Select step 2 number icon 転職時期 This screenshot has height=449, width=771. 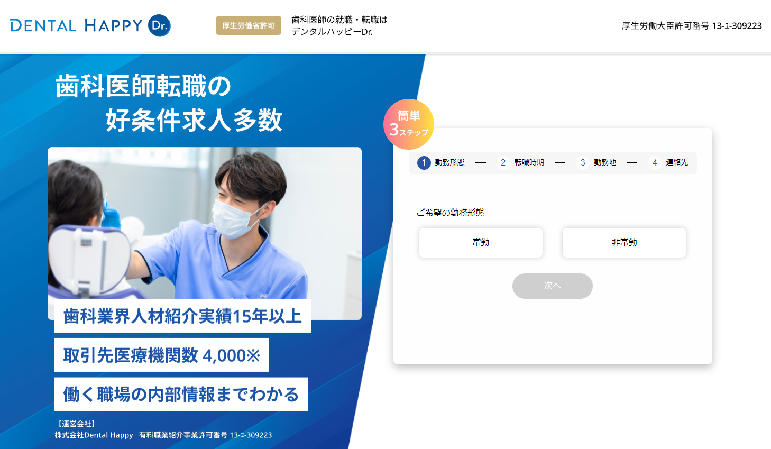(x=503, y=163)
